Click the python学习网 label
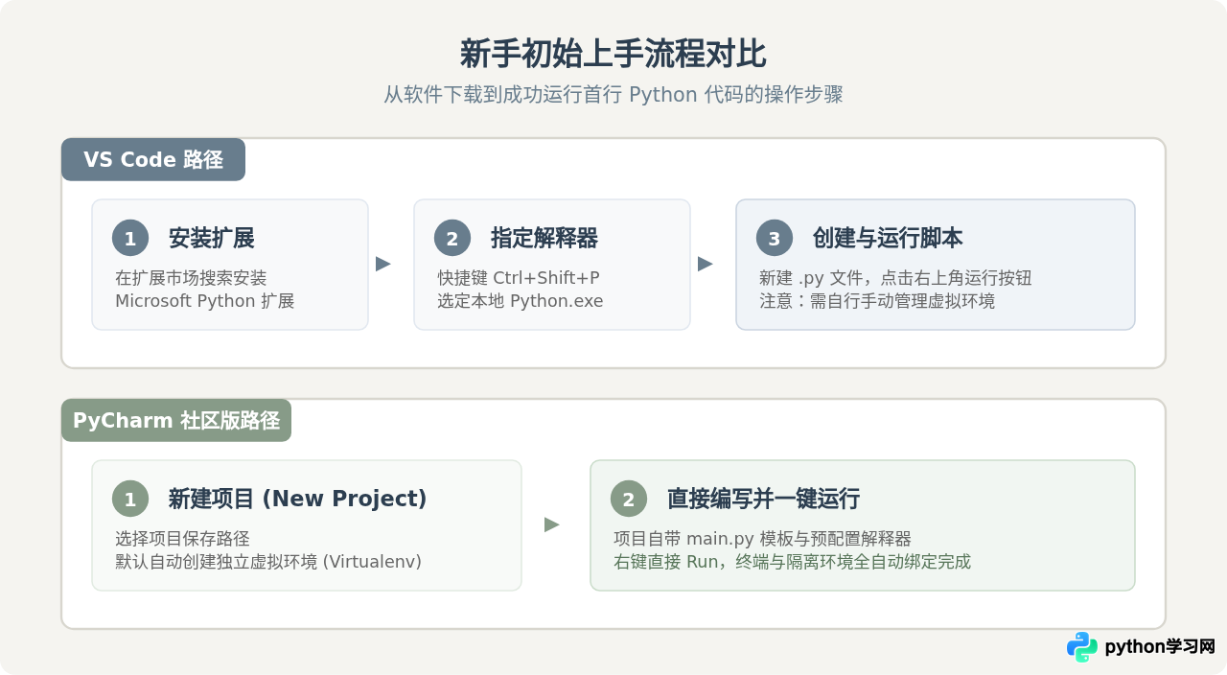This screenshot has height=675, width=1227. pos(1160,647)
